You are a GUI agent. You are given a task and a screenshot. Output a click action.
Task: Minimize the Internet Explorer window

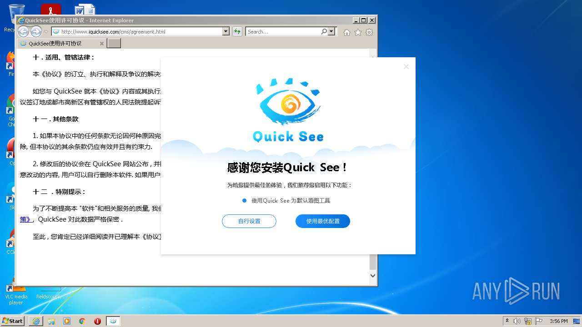coord(356,20)
